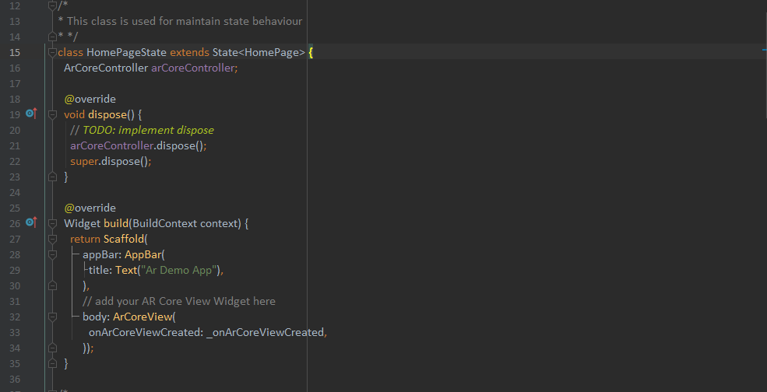Click the "Ar Demo App" string literal
This screenshot has width=767, height=392.
point(180,270)
